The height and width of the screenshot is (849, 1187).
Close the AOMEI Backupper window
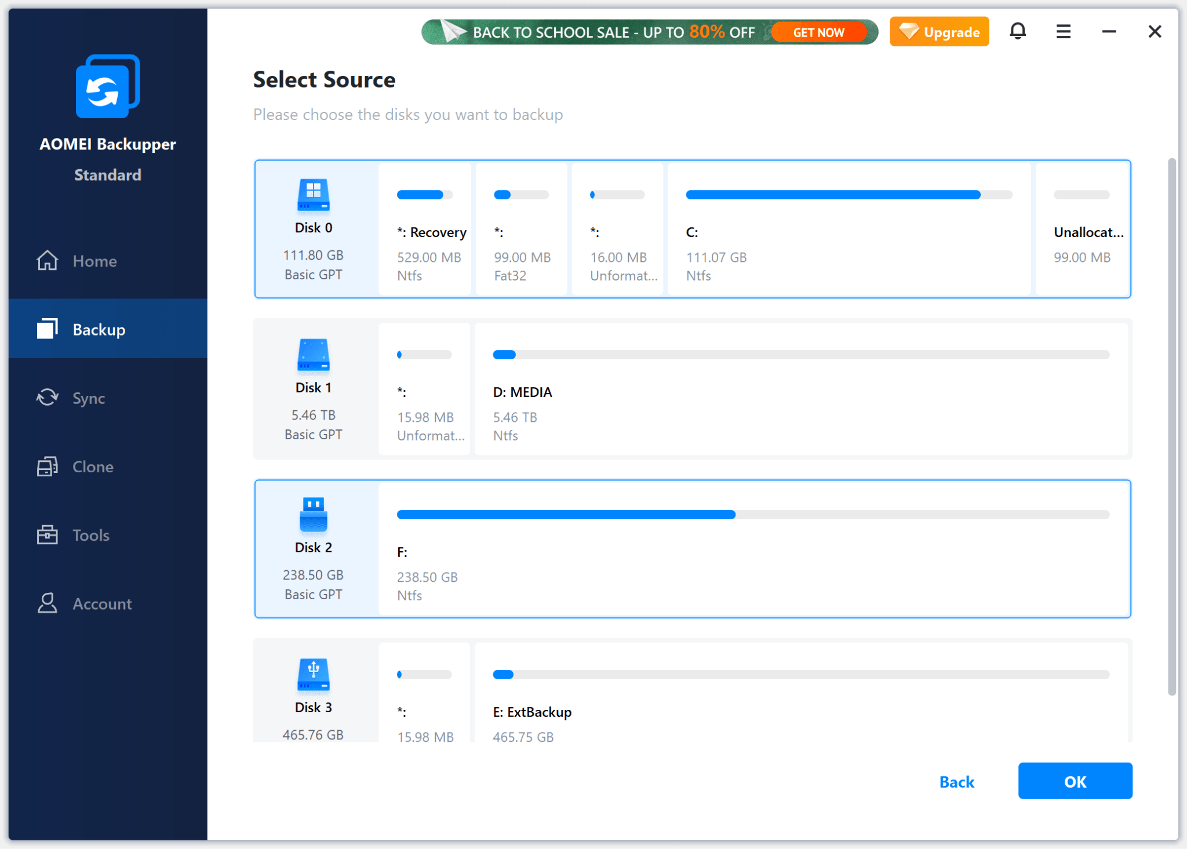(1155, 31)
